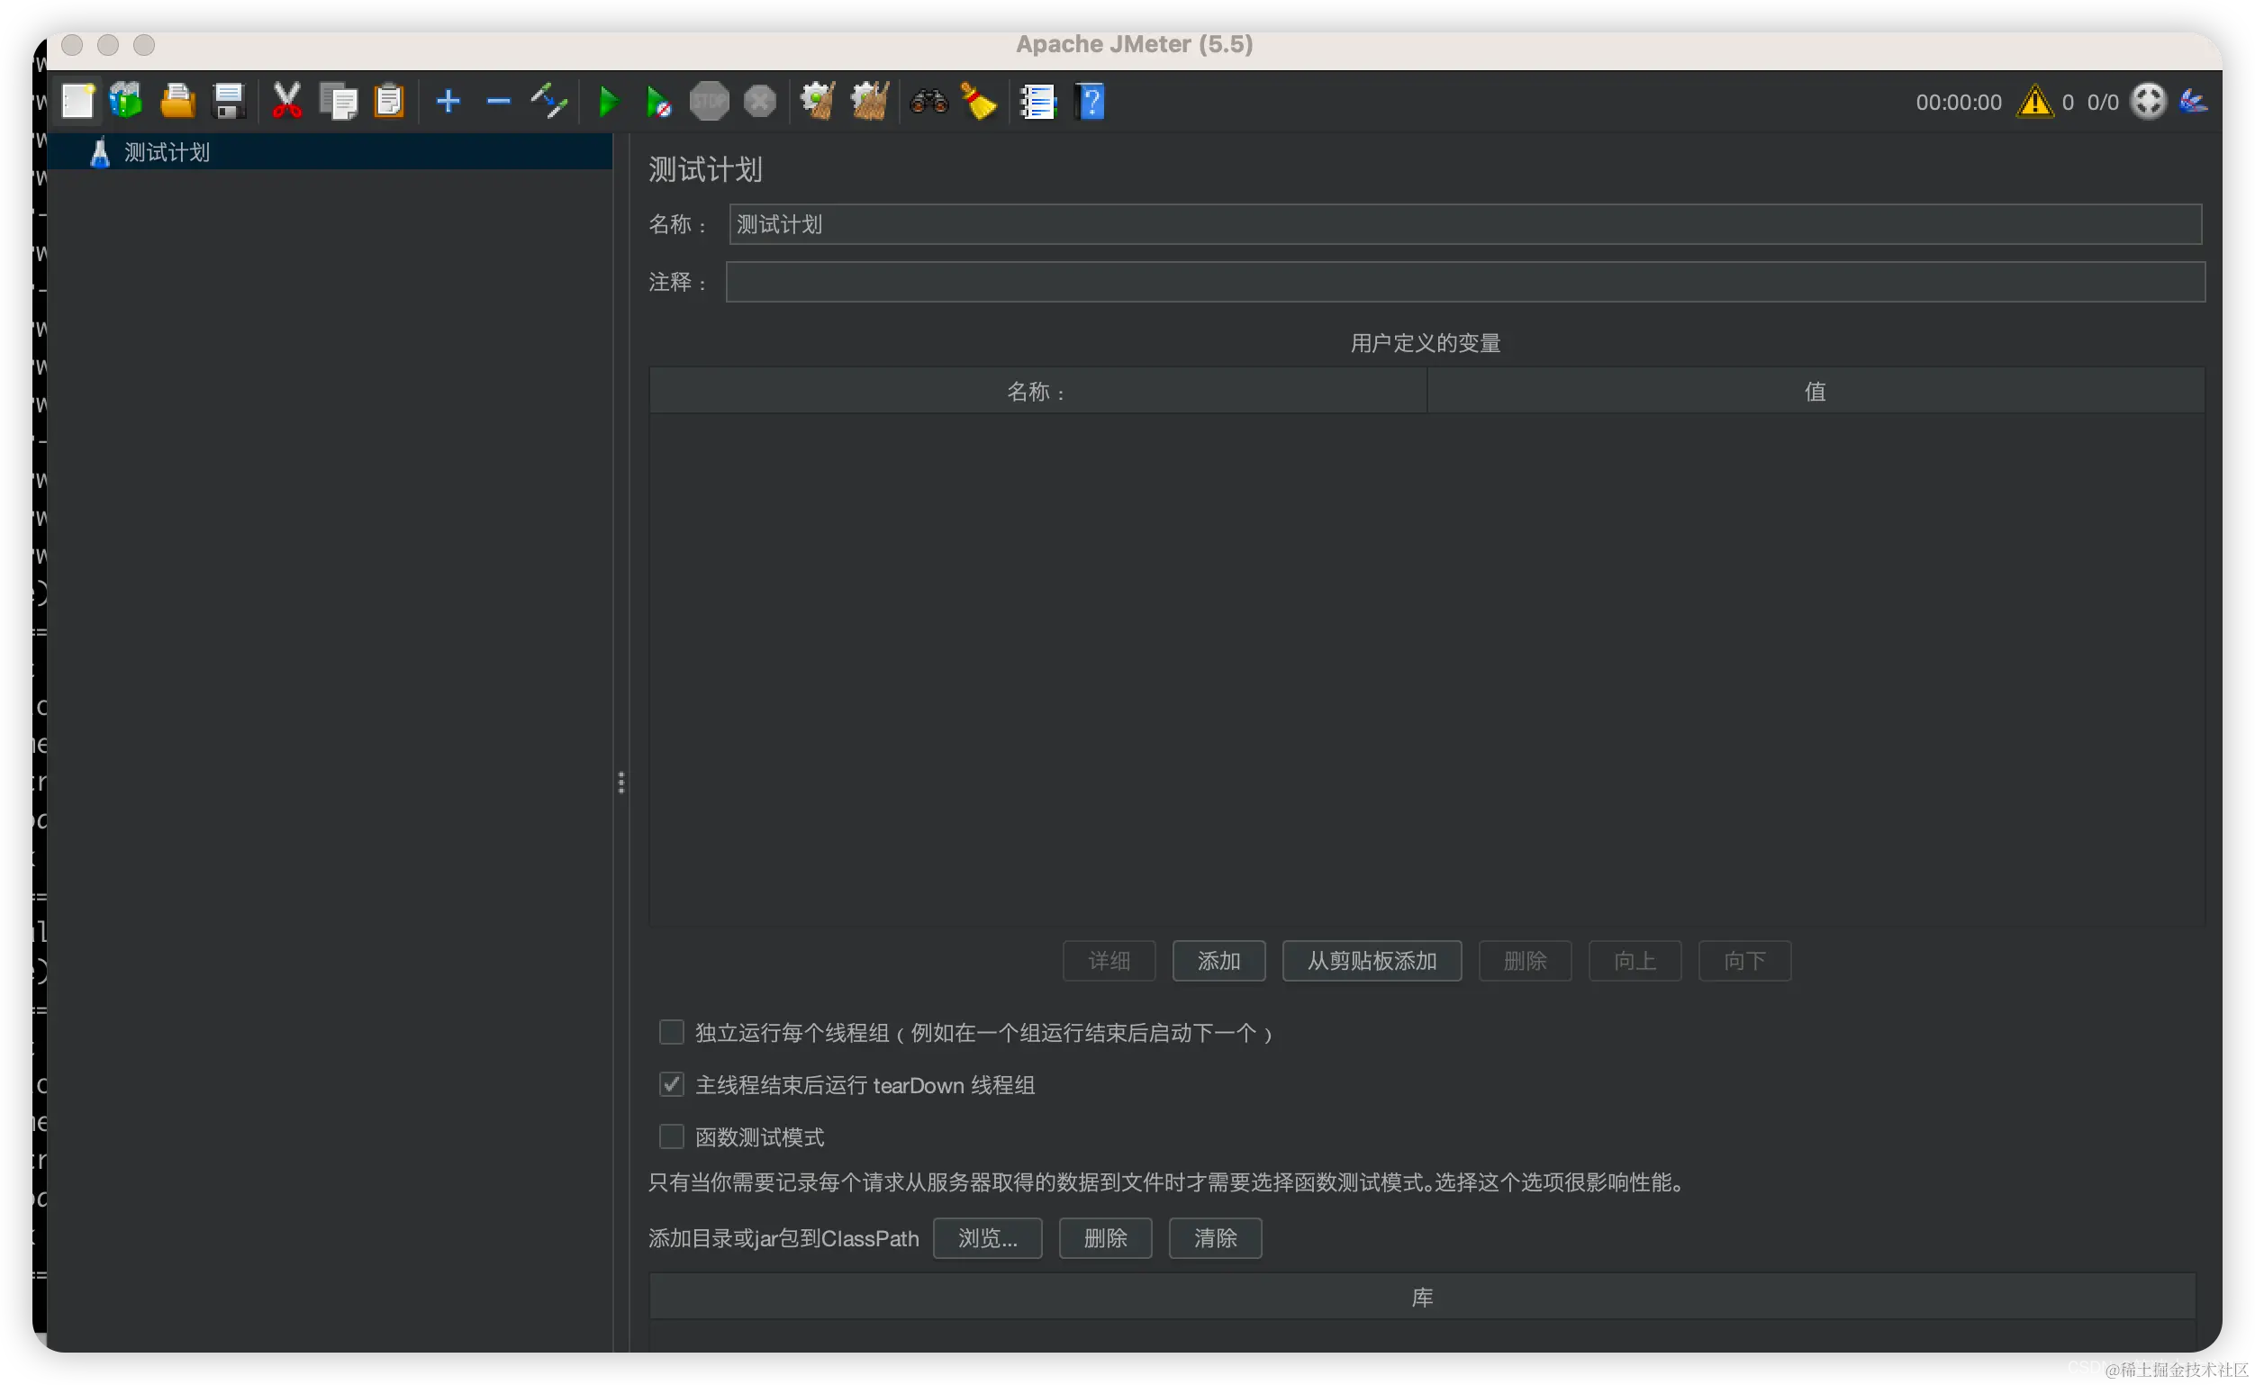Click the 删除 button beside 浏览...
2255x1385 pixels.
pyautogui.click(x=1105, y=1238)
